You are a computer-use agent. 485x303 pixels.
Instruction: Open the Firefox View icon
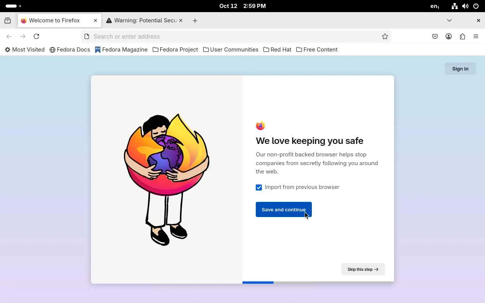[x=8, y=20]
